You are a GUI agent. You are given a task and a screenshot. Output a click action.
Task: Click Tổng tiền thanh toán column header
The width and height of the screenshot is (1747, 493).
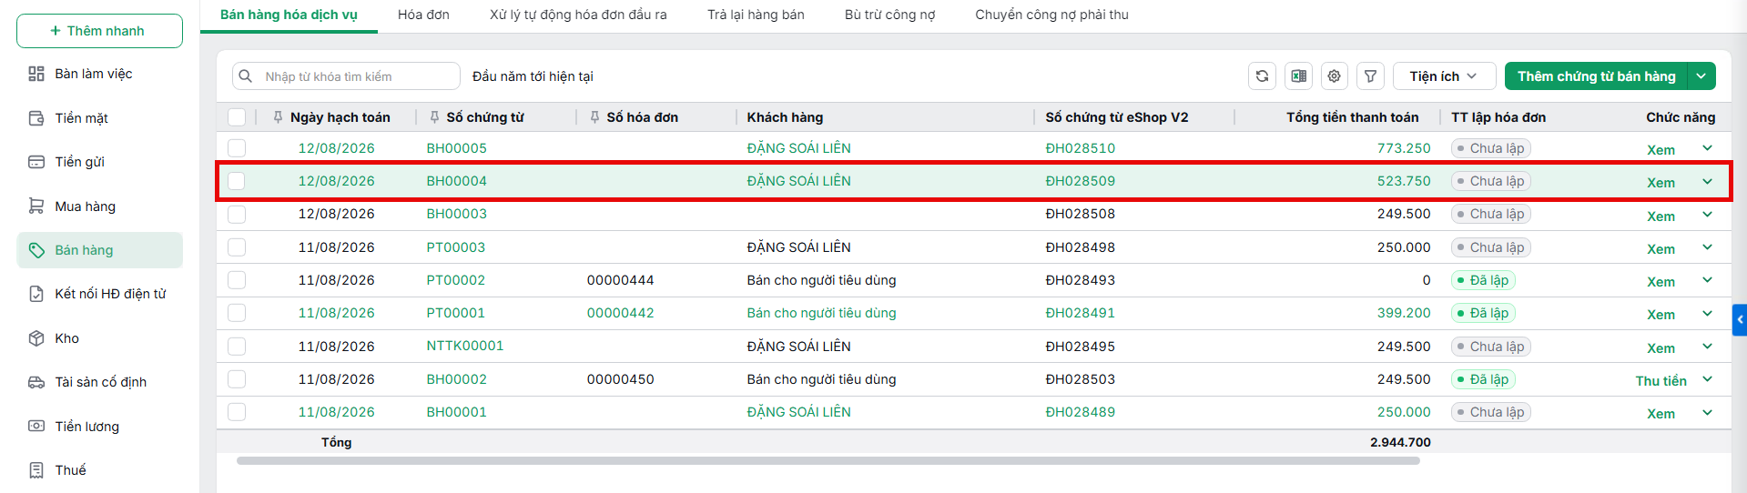(1352, 117)
